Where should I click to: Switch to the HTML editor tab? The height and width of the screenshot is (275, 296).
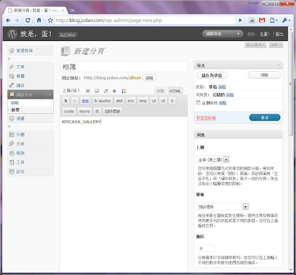tap(175, 91)
